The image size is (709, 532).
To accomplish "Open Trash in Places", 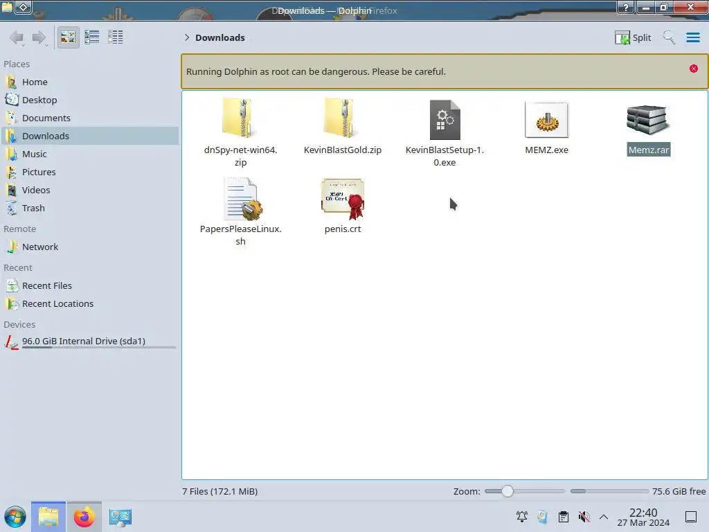I will coord(89,209).
